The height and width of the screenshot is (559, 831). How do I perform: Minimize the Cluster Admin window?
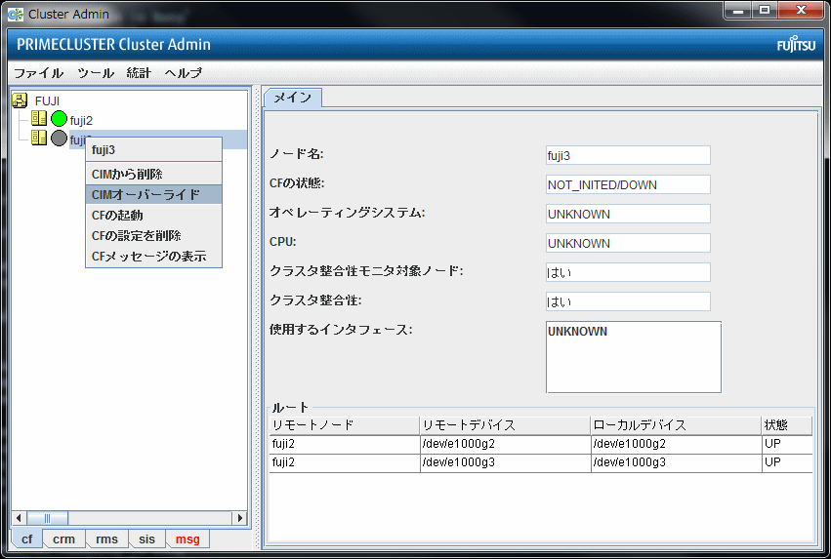pos(737,10)
